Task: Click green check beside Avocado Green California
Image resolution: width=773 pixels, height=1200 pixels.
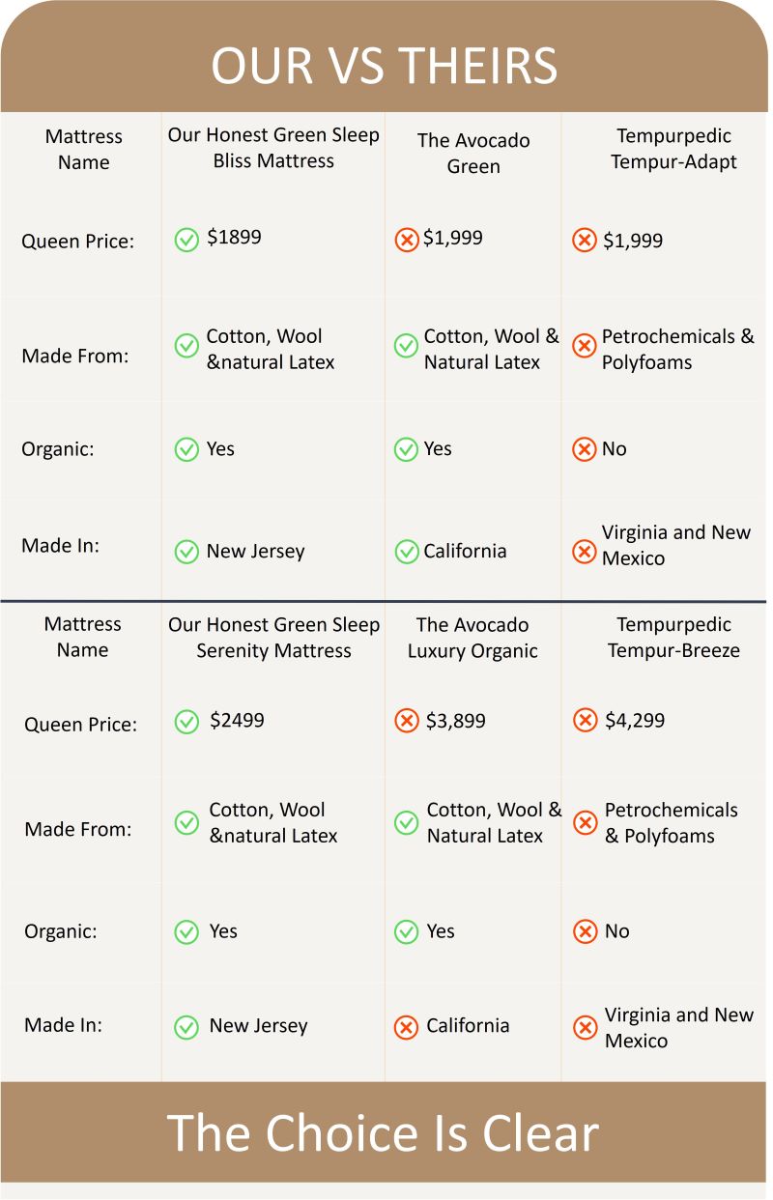Action: point(407,552)
